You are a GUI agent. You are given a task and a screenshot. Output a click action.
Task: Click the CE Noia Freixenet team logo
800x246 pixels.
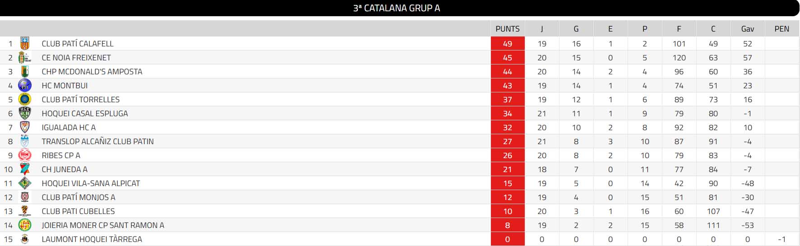25,58
